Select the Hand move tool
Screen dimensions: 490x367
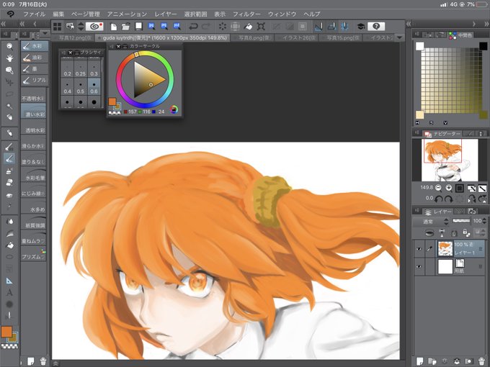(x=9, y=58)
